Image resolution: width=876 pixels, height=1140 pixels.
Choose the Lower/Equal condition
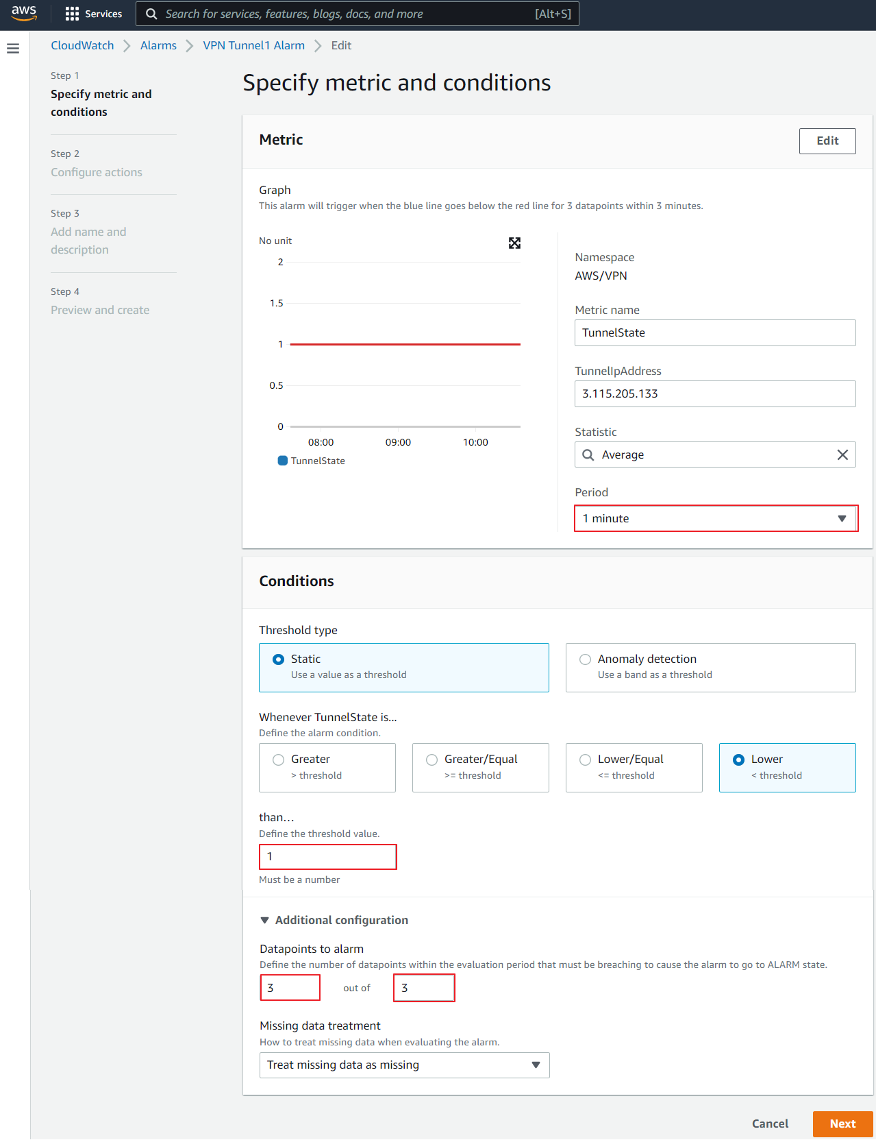click(x=586, y=760)
